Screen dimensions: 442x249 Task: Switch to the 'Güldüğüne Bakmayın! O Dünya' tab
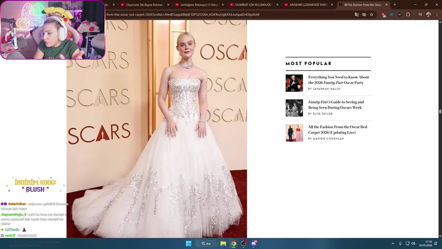200,5
